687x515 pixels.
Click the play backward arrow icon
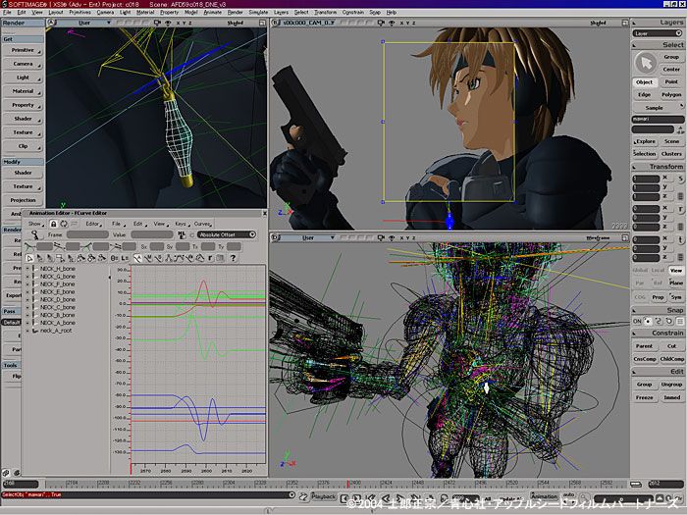tap(386, 498)
